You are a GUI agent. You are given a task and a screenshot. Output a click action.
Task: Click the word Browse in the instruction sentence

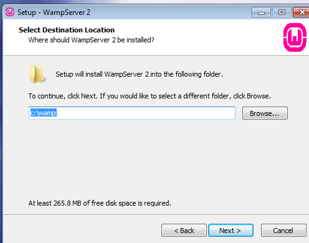click(258, 96)
